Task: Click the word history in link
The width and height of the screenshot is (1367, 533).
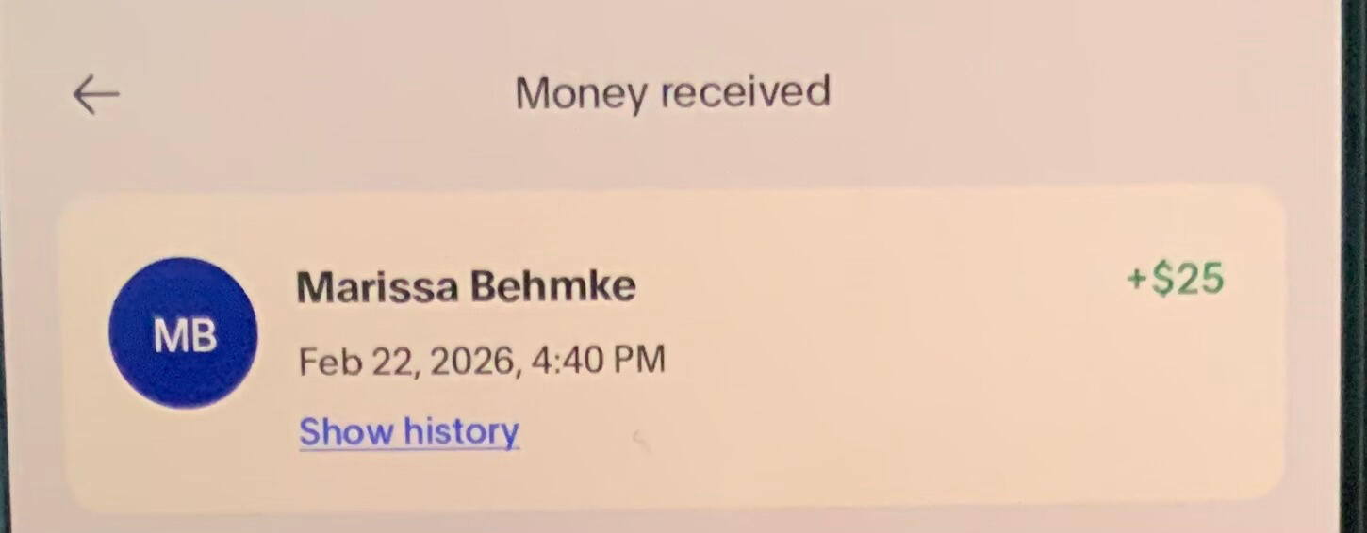Action: tap(461, 431)
